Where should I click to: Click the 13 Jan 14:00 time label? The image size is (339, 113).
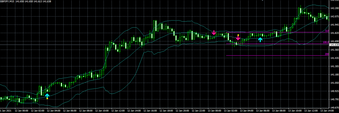[x=328, y=111]
